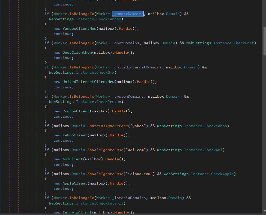Click the CheckApple property
266x215 pixels.
pos(222,174)
